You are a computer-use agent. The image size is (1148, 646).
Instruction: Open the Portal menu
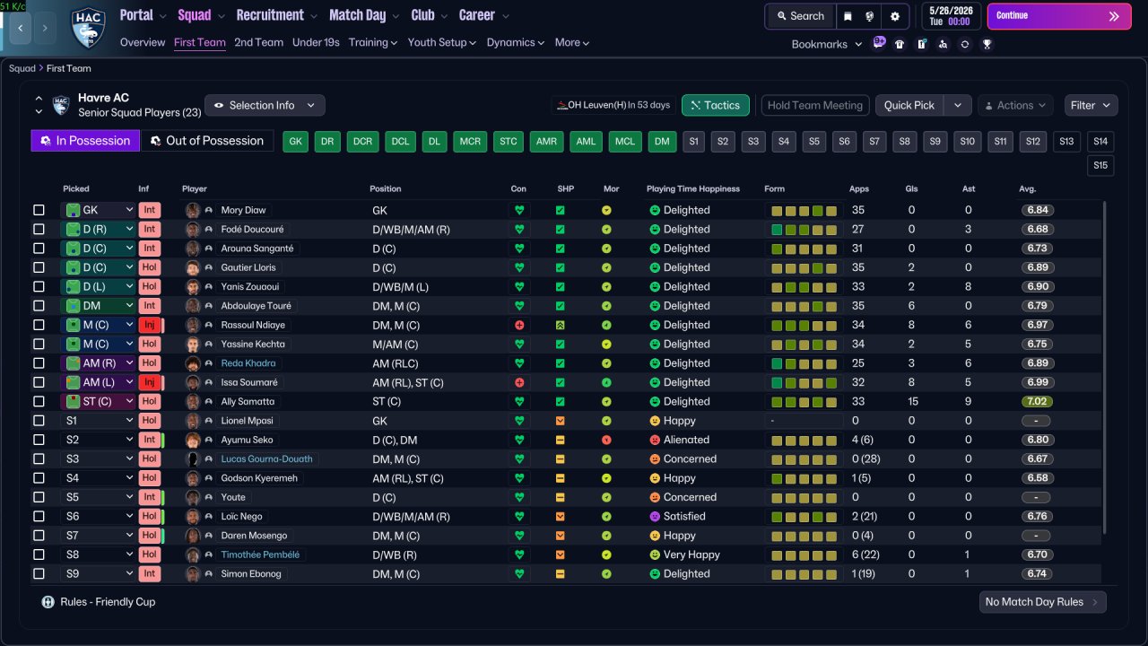[x=143, y=15]
